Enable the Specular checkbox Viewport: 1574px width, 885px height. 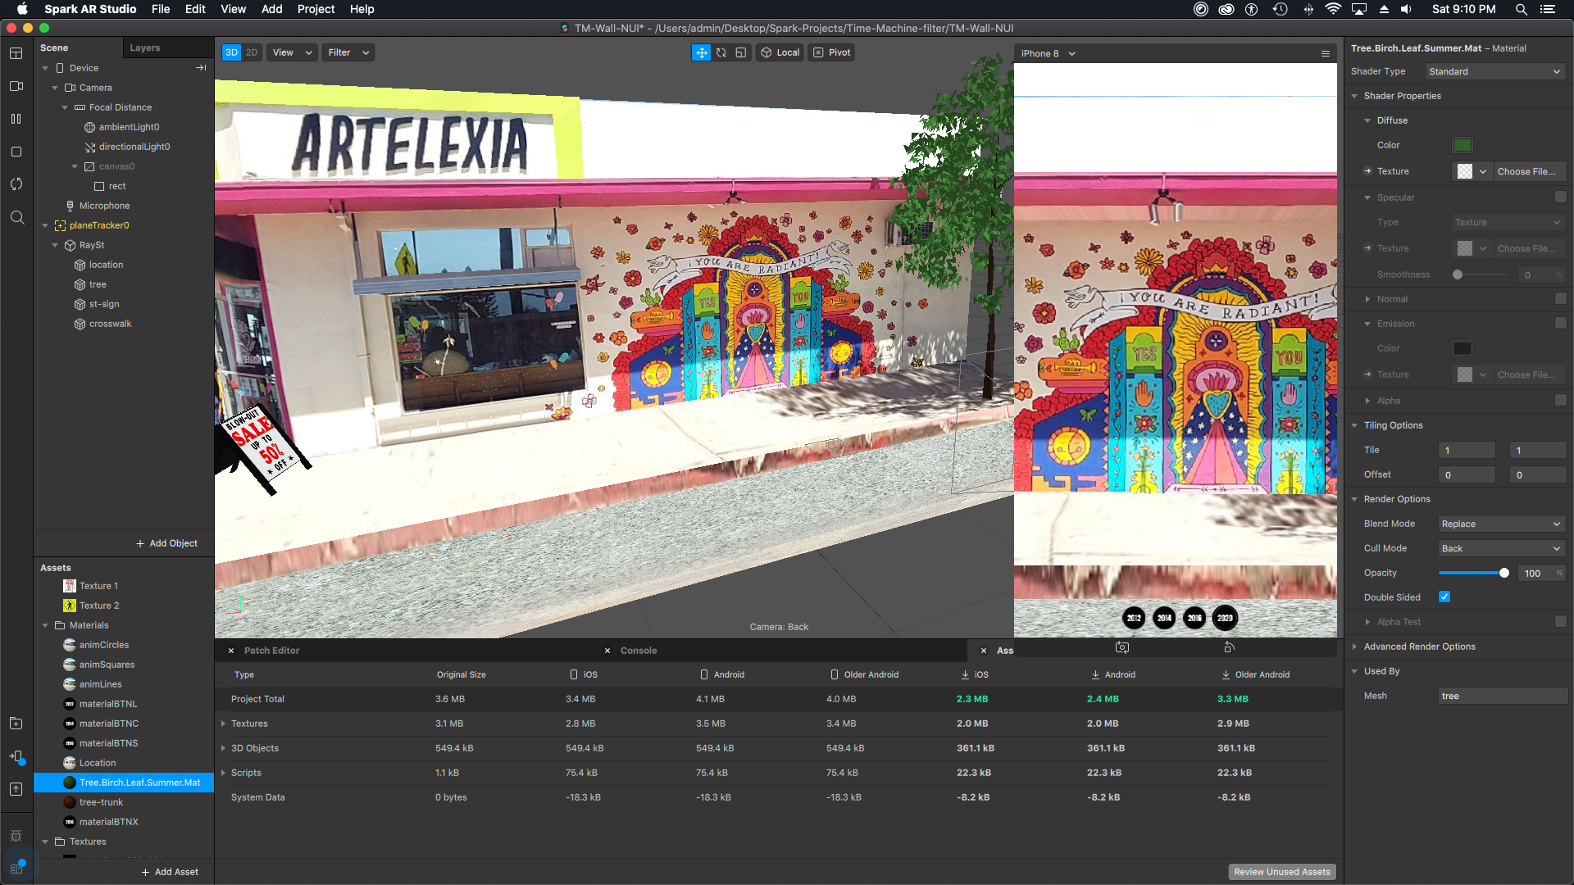click(1560, 197)
